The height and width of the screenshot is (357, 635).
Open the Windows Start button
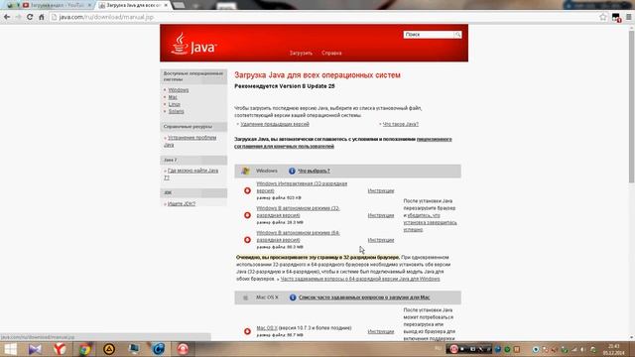click(x=10, y=349)
